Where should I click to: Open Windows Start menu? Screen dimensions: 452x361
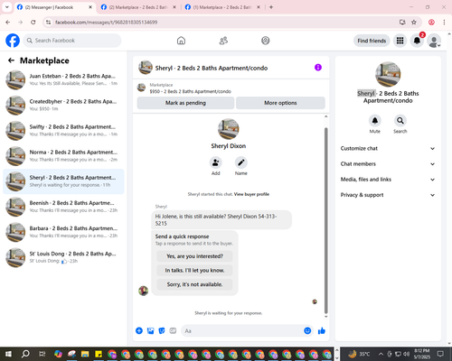click(x=8, y=354)
